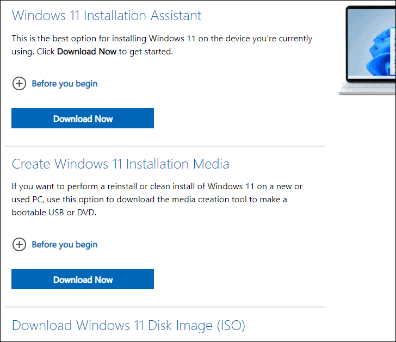Click the Windows 11 laptop image
This screenshot has width=396, height=342.
coord(367,51)
